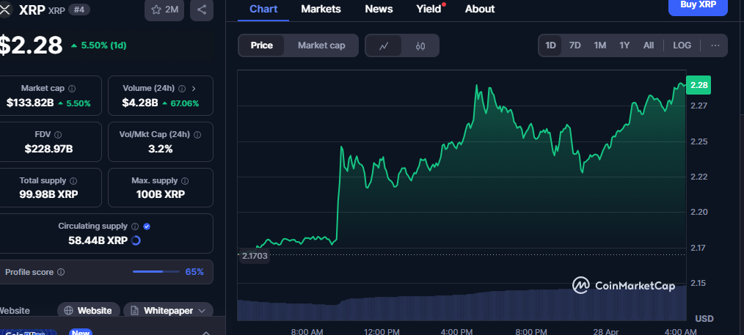Select the 1M time range
The height and width of the screenshot is (335, 744).
(599, 45)
